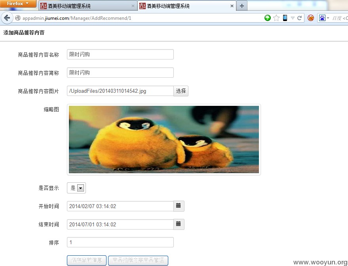
Task: Click the 是否显示 label
Action: click(x=49, y=188)
